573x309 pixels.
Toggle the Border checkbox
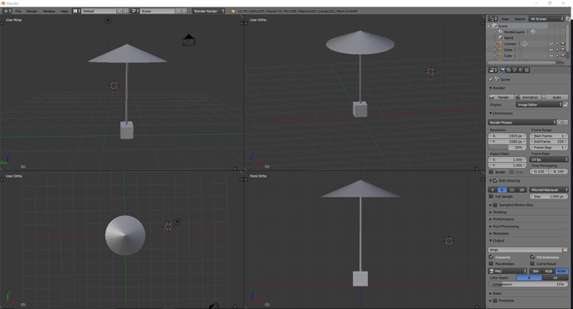(x=491, y=171)
